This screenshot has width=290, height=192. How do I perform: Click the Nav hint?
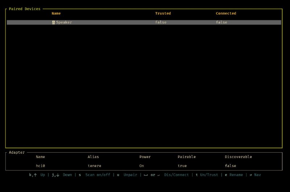[x=257, y=175]
